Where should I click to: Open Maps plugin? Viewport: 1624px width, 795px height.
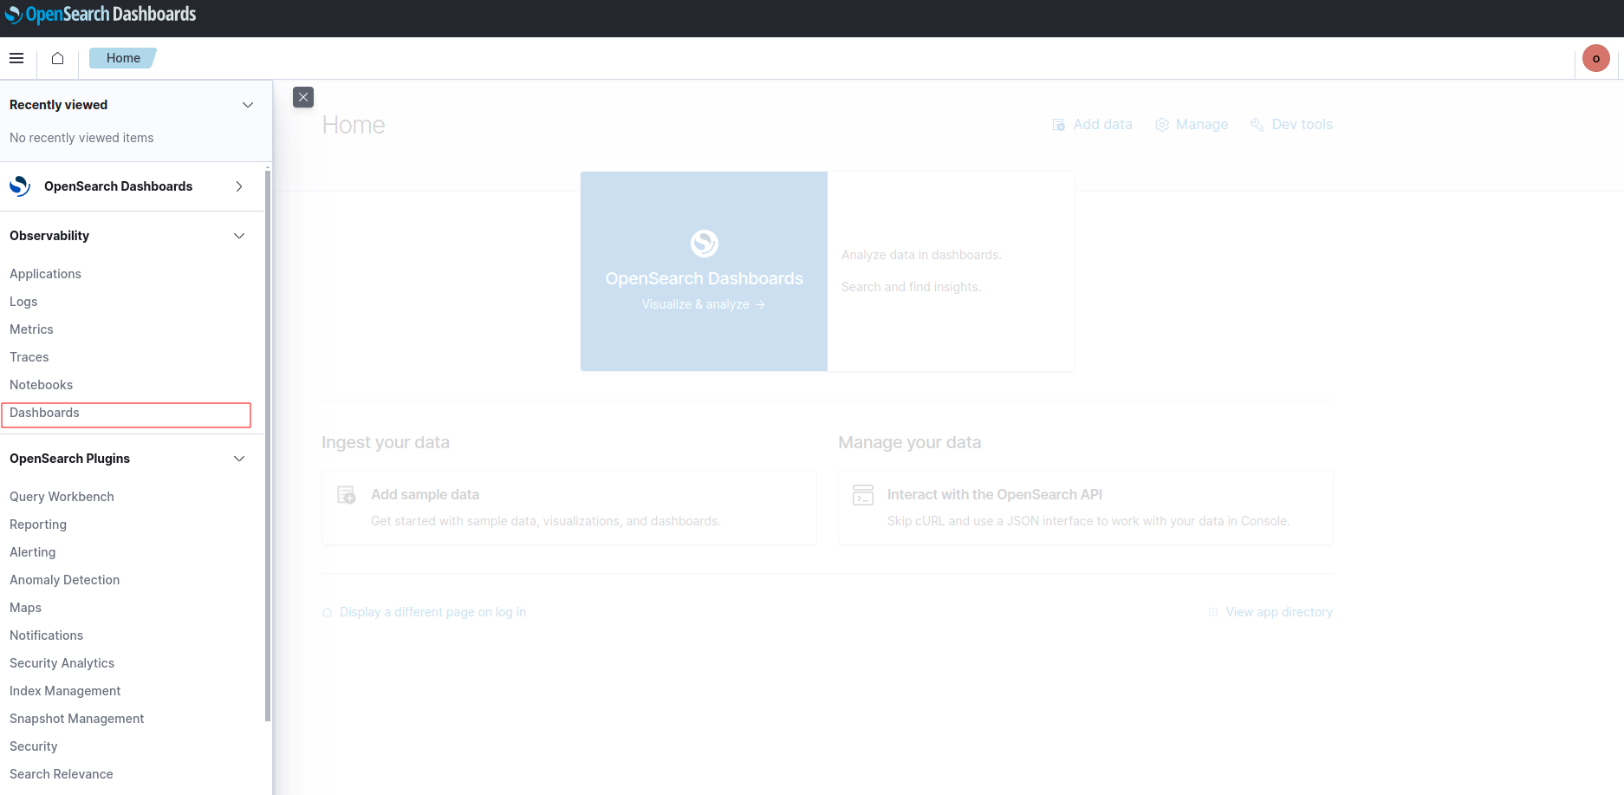pyautogui.click(x=25, y=608)
